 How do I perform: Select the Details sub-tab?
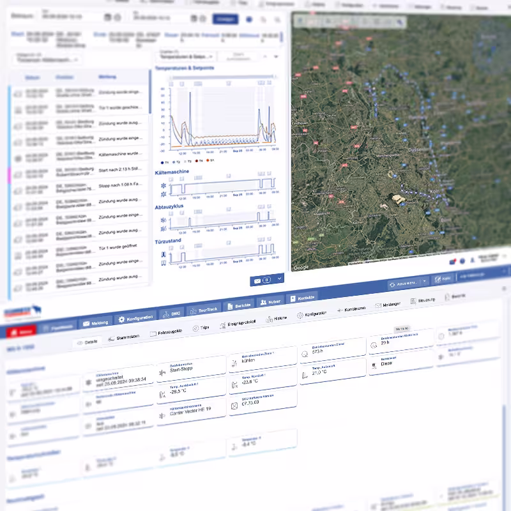pos(87,342)
